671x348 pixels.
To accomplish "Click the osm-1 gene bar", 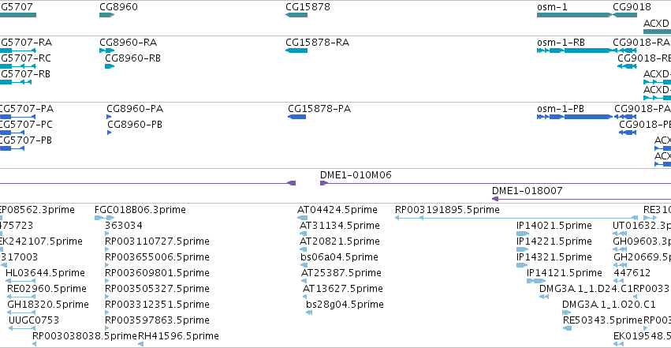I will 575,15.
